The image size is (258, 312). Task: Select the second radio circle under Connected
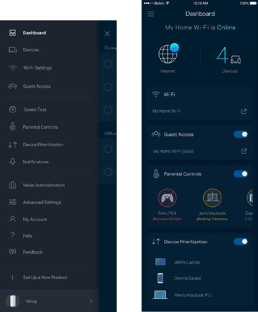[108, 87]
